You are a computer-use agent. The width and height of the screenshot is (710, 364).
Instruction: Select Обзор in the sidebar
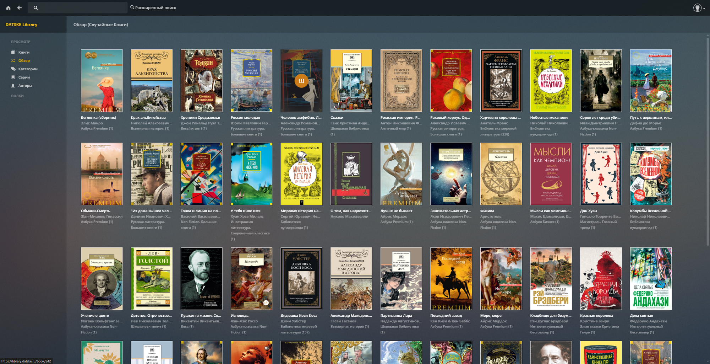(x=24, y=61)
